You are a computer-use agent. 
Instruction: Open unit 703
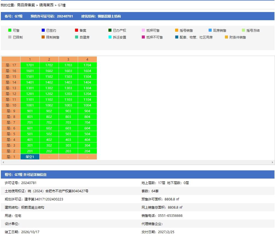click(68, 123)
